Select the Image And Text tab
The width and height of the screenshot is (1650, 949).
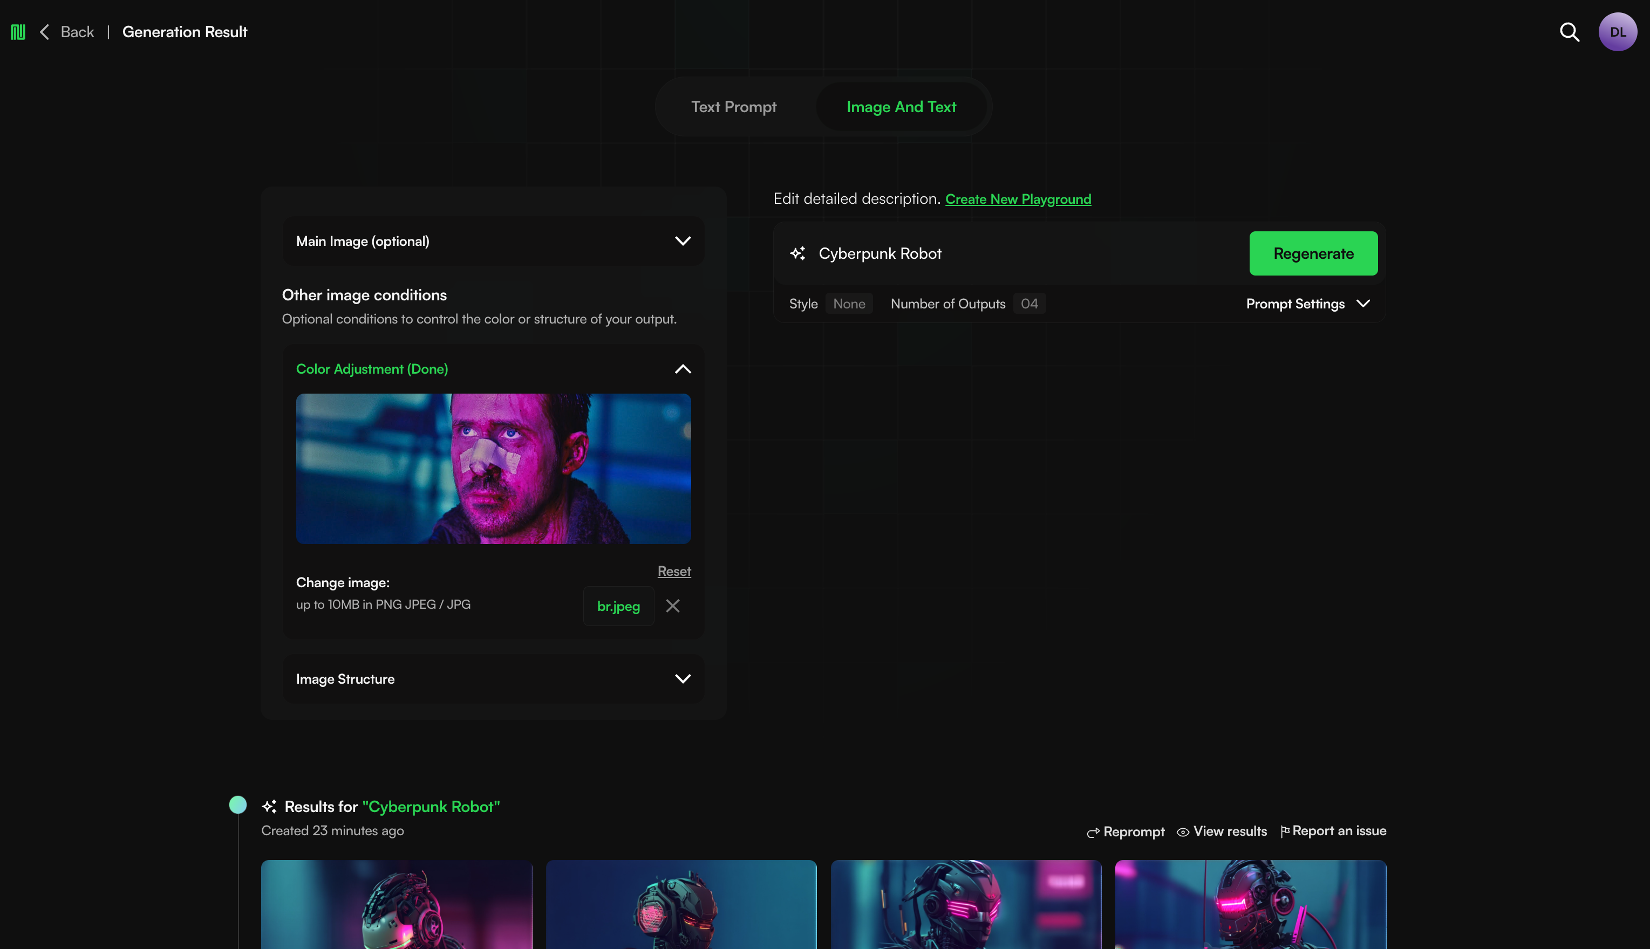[901, 107]
